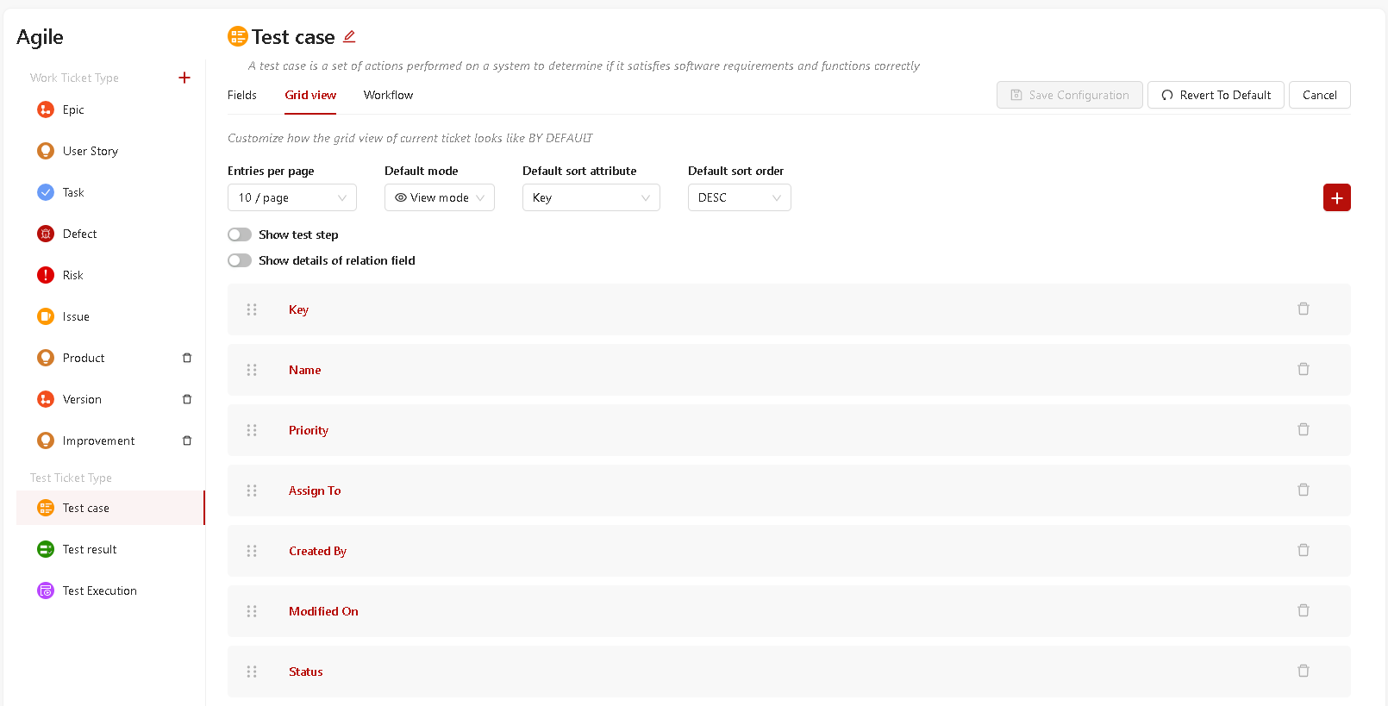Open the Default mode dropdown
The width and height of the screenshot is (1388, 706).
(x=440, y=197)
